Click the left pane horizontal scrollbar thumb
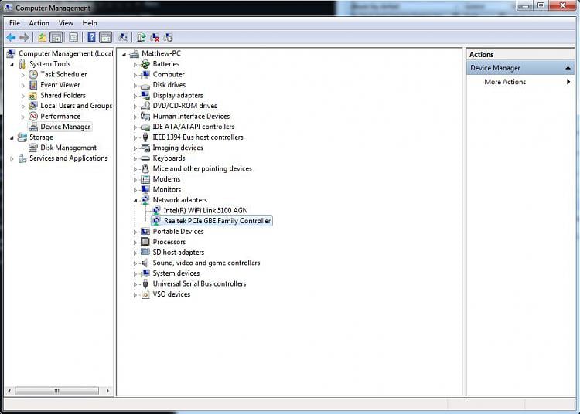580x414 pixels. (x=56, y=391)
